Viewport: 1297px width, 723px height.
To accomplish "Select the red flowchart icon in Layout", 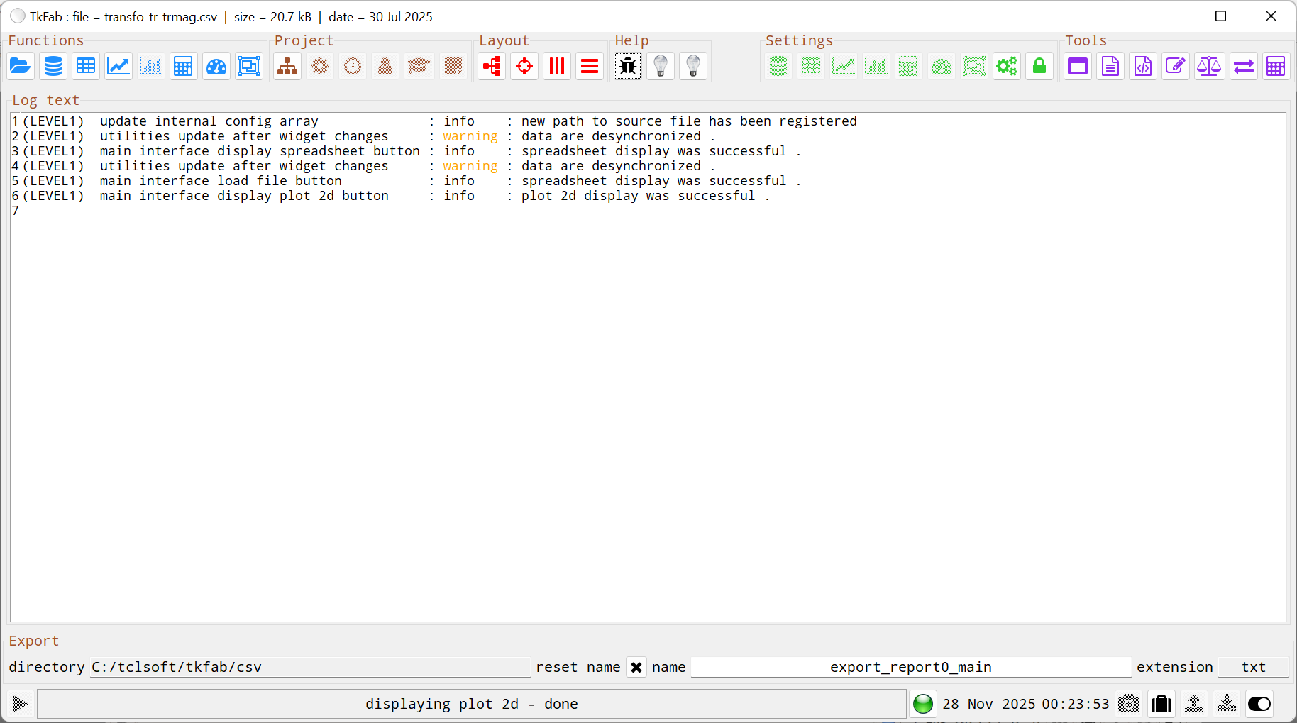I will [491, 66].
